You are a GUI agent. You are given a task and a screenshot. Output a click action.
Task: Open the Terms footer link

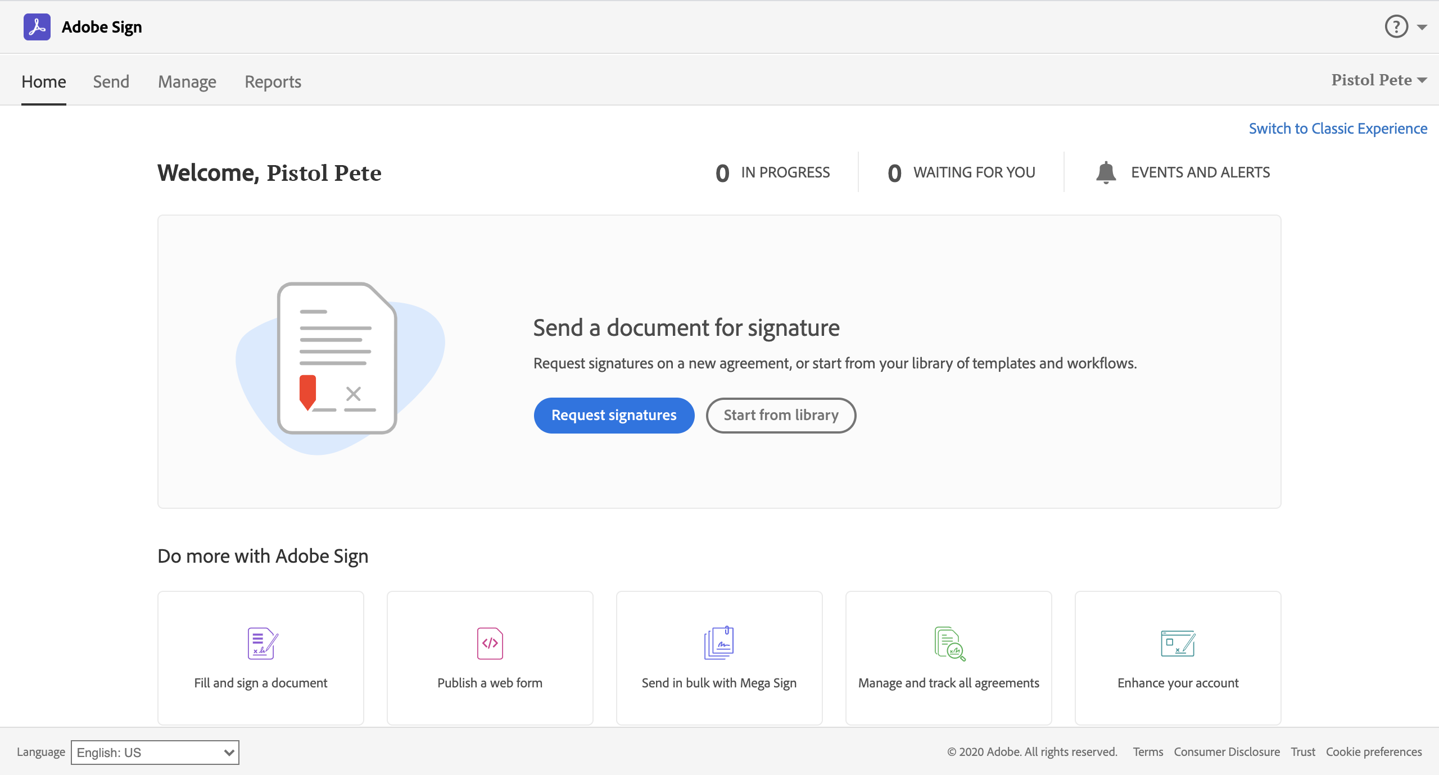pyautogui.click(x=1148, y=752)
